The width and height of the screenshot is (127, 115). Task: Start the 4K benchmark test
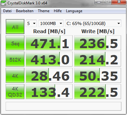(x=15, y=75)
